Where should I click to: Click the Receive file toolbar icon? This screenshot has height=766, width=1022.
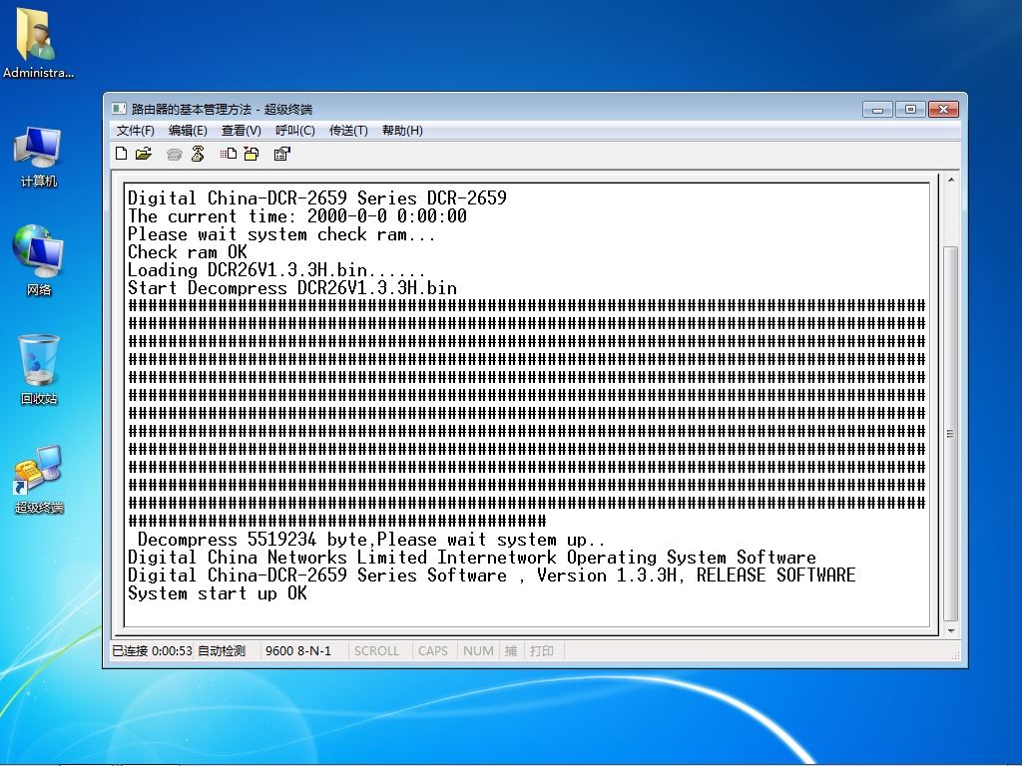pyautogui.click(x=252, y=154)
